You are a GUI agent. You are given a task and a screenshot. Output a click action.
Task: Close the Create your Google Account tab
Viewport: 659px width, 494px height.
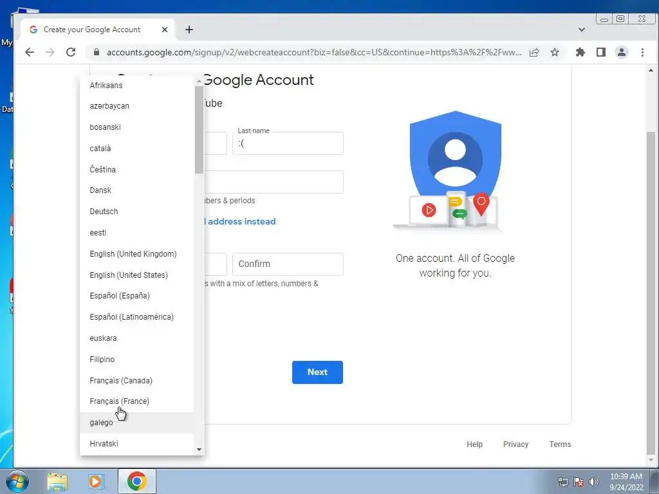(165, 30)
